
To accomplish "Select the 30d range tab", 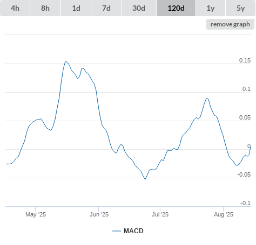I will point(139,8).
